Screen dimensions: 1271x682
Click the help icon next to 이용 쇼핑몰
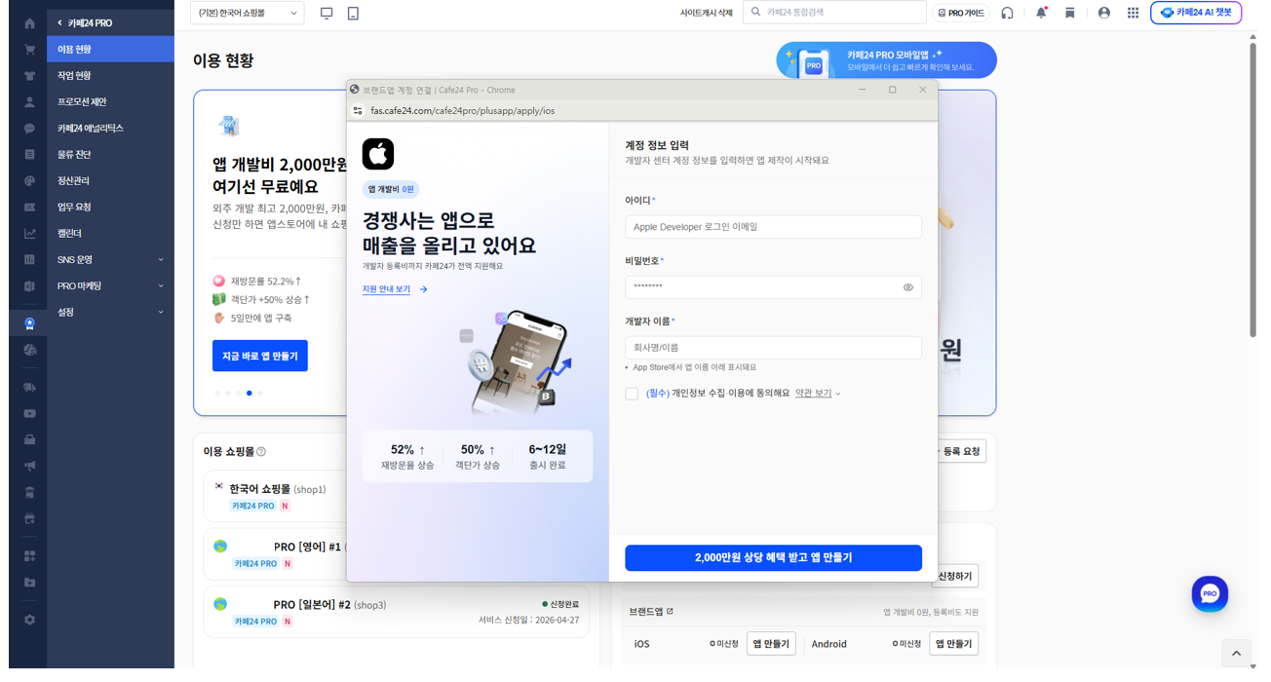[x=261, y=452]
